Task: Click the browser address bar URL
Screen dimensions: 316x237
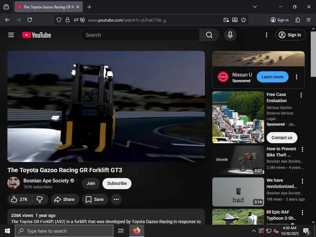Action: coord(127,20)
